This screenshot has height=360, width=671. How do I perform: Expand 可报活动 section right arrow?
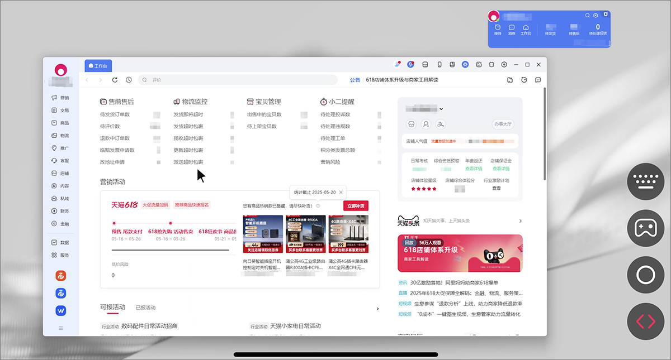coord(378,309)
